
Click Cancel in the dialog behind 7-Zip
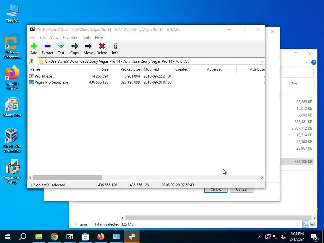(x=241, y=190)
